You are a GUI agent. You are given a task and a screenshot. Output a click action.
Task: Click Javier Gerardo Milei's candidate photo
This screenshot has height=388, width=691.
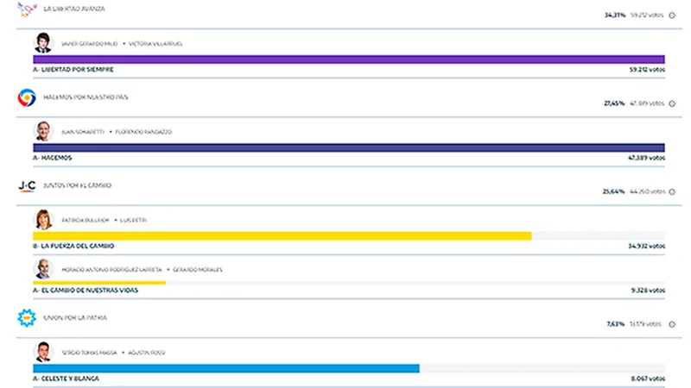pyautogui.click(x=42, y=43)
